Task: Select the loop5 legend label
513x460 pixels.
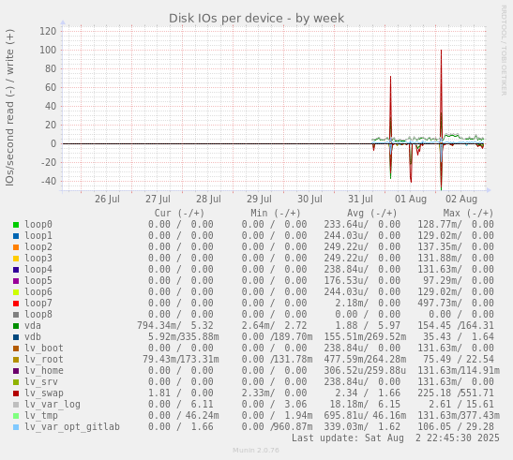Action: (x=38, y=280)
